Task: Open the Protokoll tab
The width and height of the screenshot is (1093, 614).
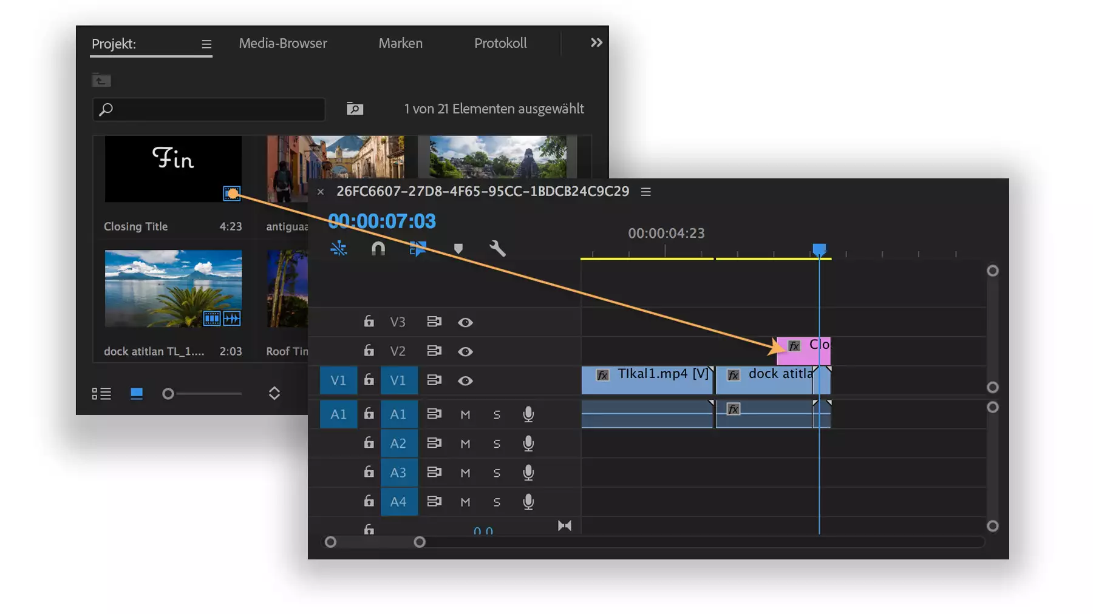Action: [x=500, y=43]
